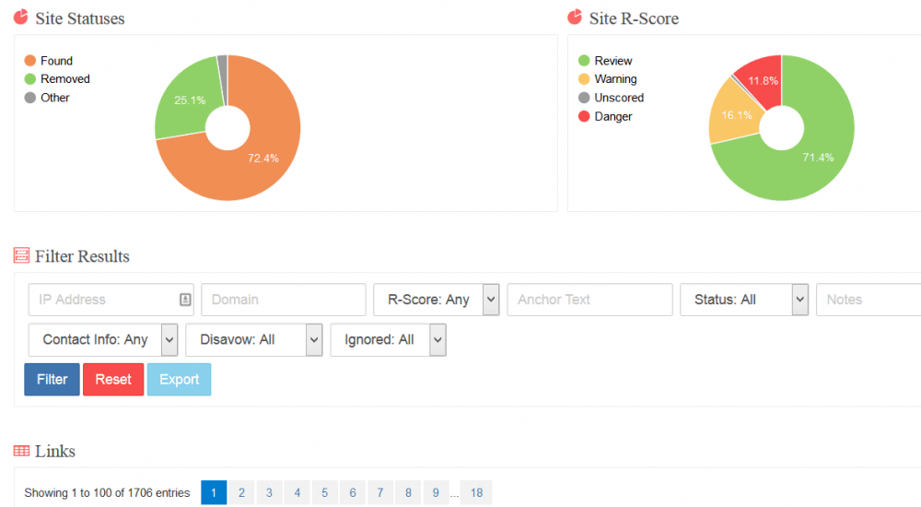Click the Notes input field
Screen dimensions: 921x507
(869, 300)
